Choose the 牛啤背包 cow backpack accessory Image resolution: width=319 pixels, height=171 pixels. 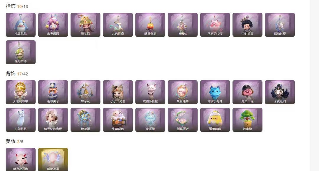click(118, 120)
